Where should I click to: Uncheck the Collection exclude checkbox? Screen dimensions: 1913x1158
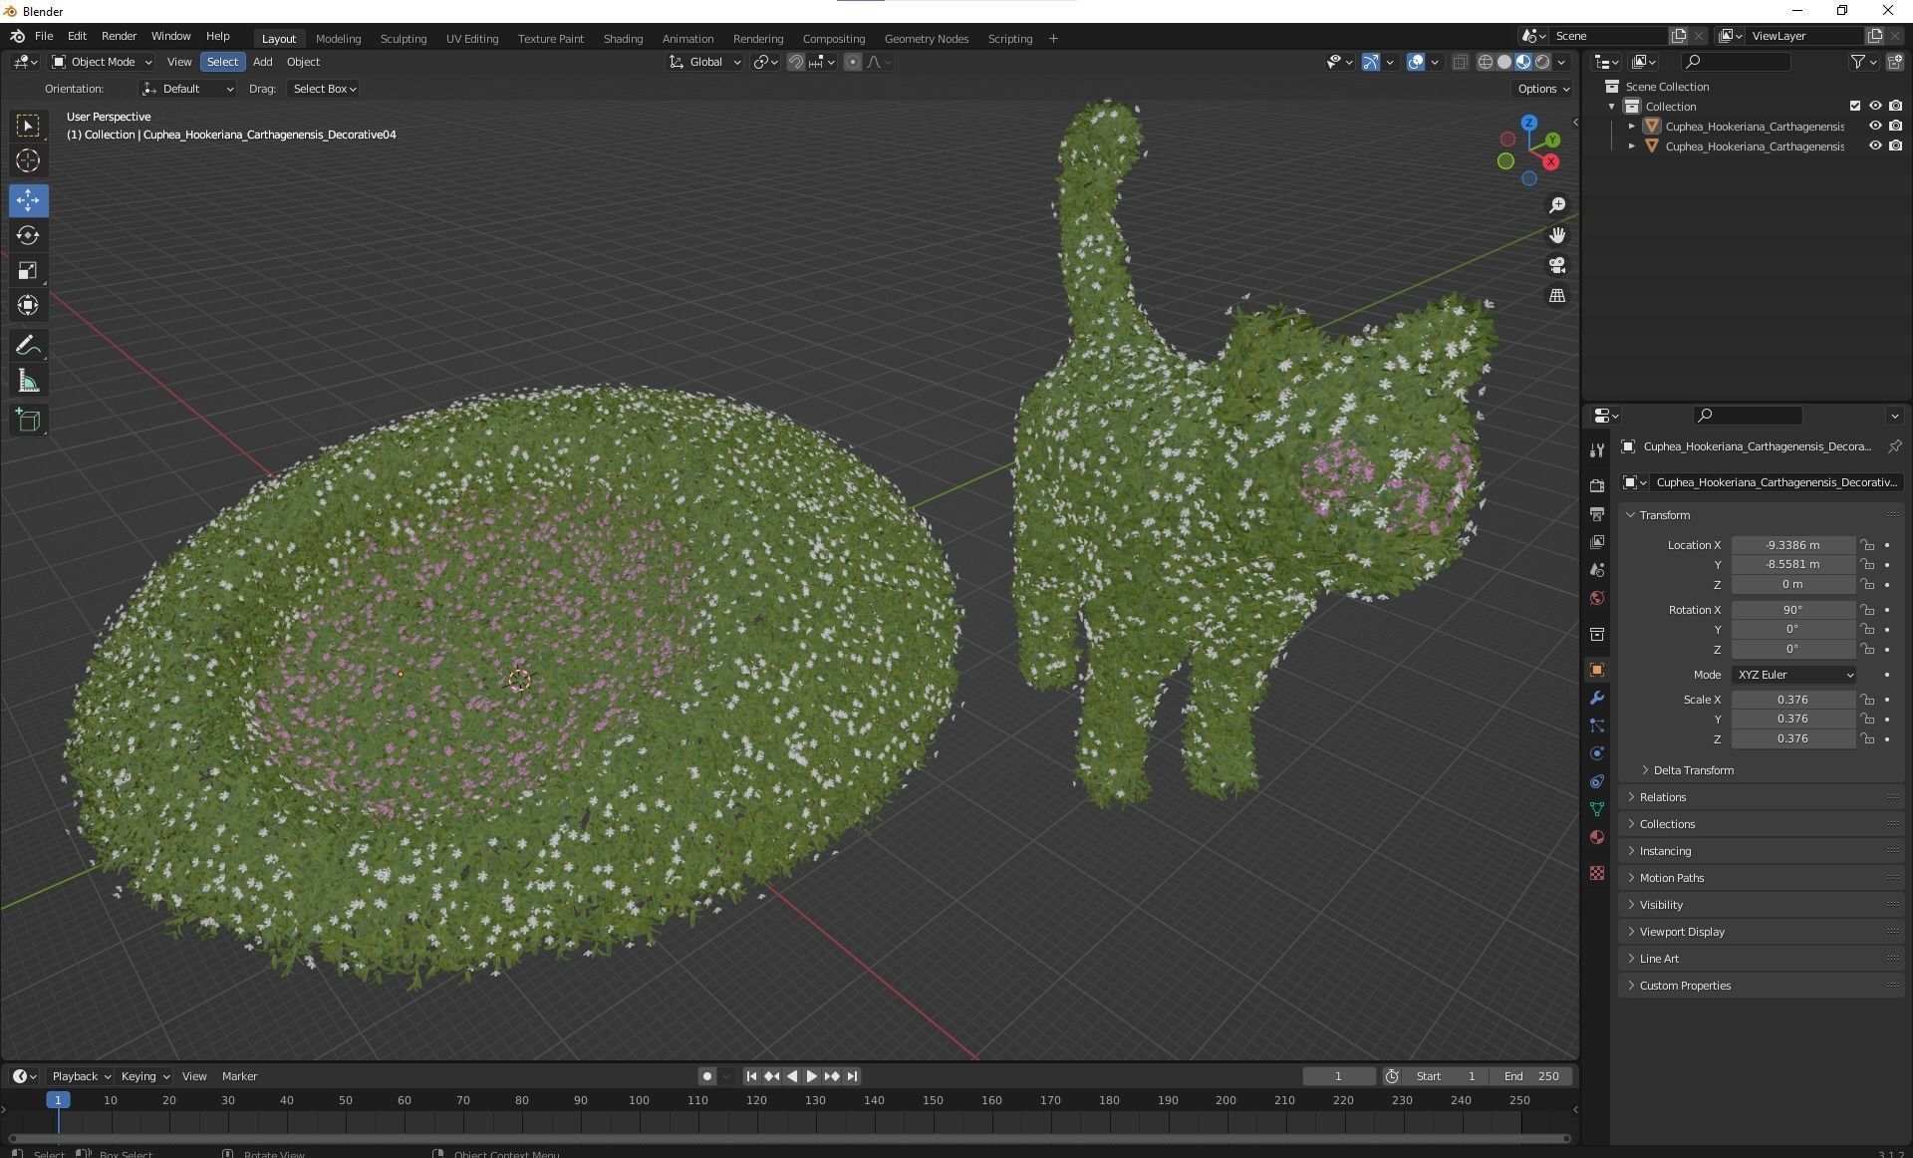pos(1854,107)
